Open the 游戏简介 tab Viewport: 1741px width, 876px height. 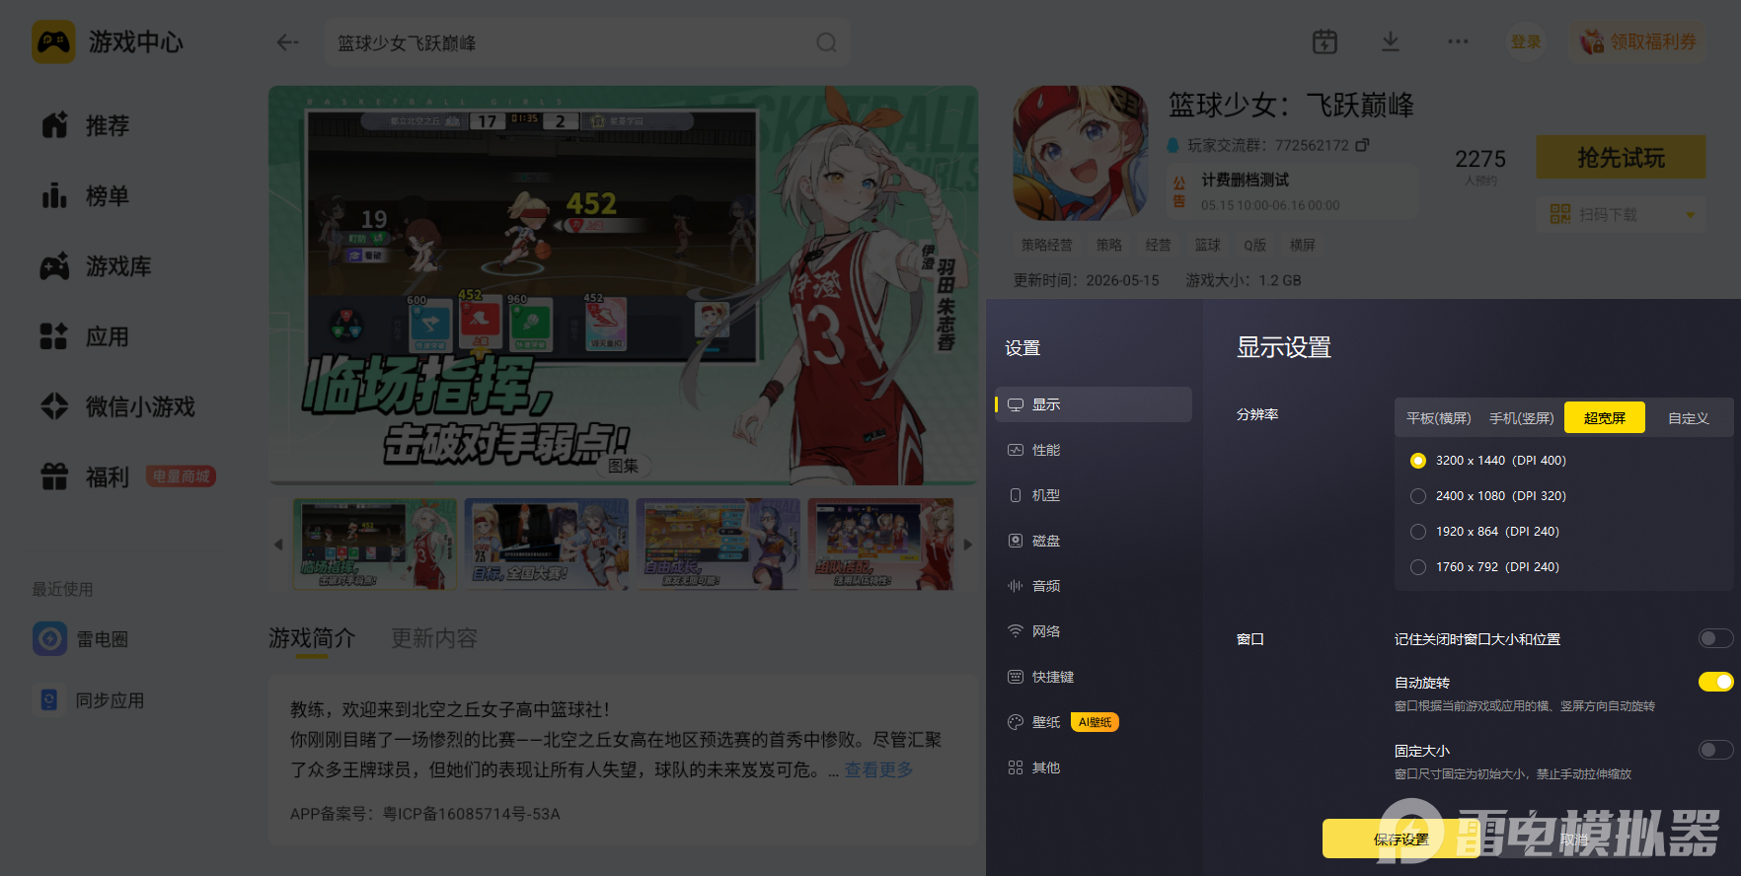312,639
